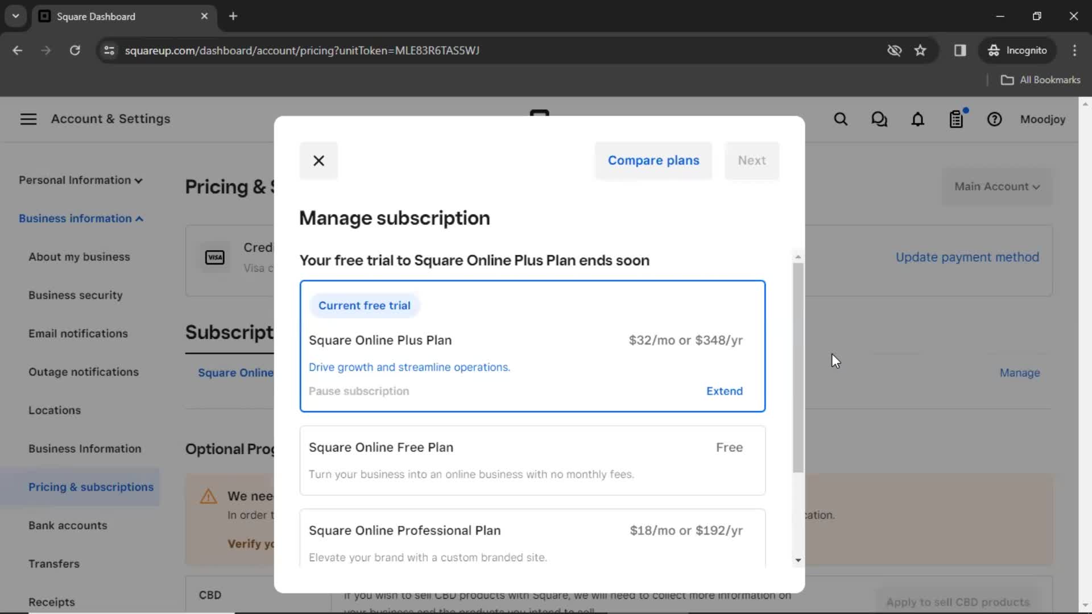Click dialog scrollbar down arrow
Viewport: 1092px width, 614px height.
coord(798,561)
